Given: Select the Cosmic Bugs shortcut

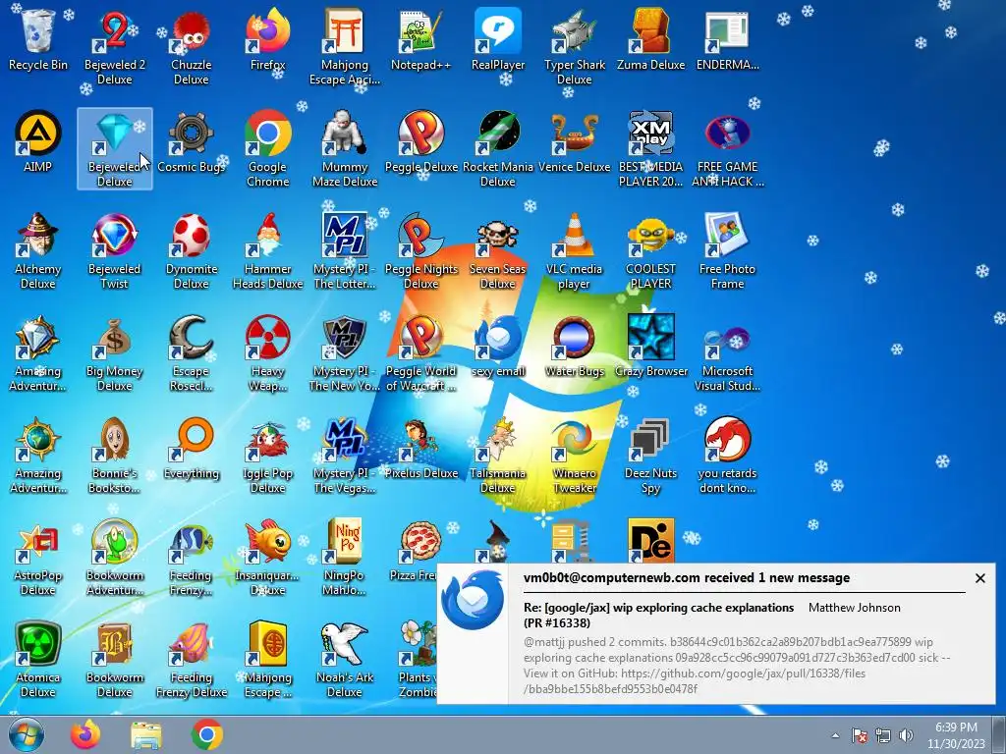Looking at the screenshot, I should pyautogui.click(x=192, y=141).
